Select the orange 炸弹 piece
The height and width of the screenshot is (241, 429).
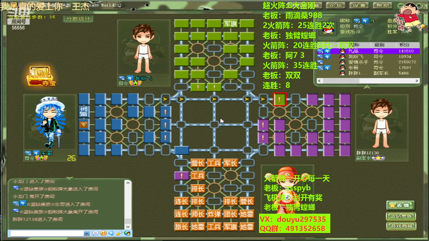[x=214, y=214]
